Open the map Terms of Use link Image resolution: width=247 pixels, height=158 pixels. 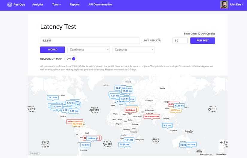point(221,154)
